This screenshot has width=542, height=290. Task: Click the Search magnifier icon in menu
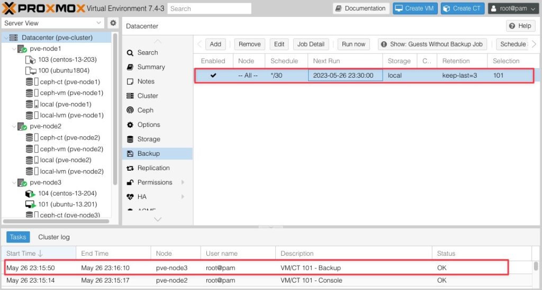pos(130,53)
